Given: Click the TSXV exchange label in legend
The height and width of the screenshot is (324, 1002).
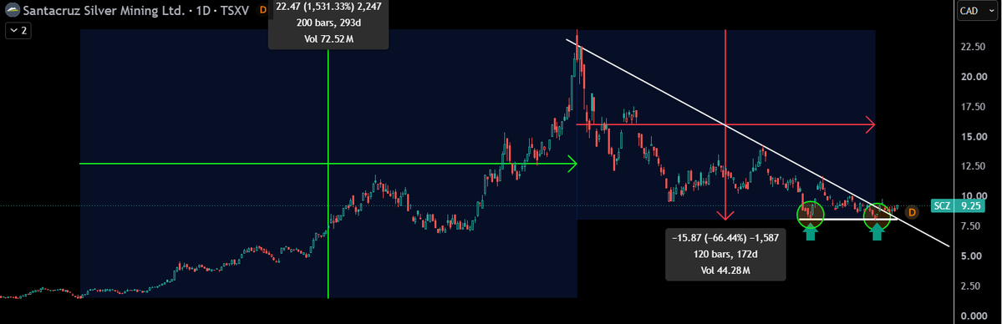Looking at the screenshot, I should tap(235, 10).
